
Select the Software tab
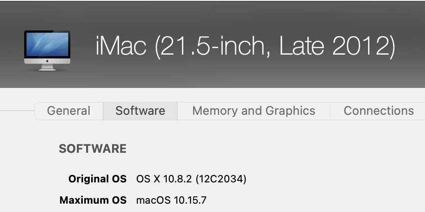coord(140,111)
